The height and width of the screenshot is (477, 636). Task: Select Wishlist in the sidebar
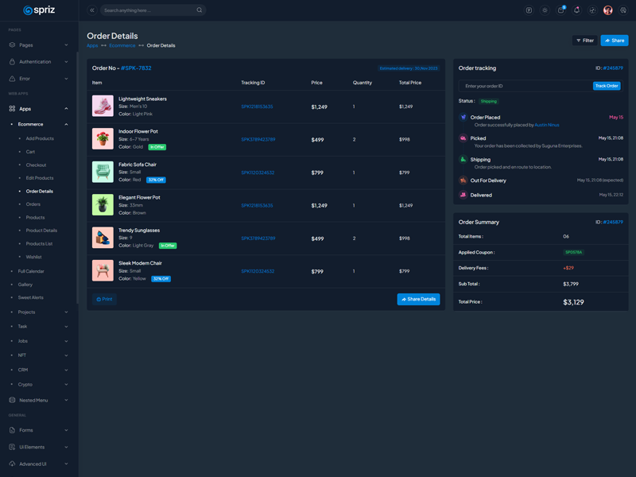click(33, 257)
